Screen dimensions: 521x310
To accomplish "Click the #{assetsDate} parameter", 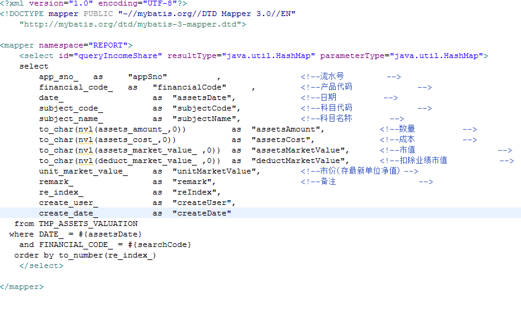I will tap(110, 235).
